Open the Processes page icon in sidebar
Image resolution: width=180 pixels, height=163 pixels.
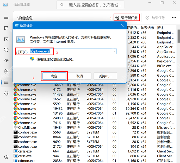point(6,28)
